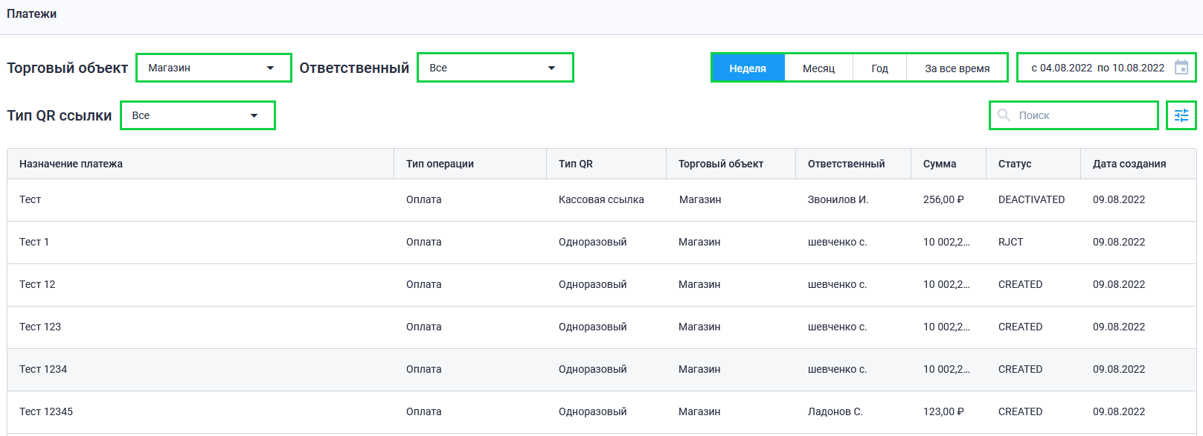The height and width of the screenshot is (436, 1203).
Task: Expand the Ответственный dropdown
Action: click(495, 68)
